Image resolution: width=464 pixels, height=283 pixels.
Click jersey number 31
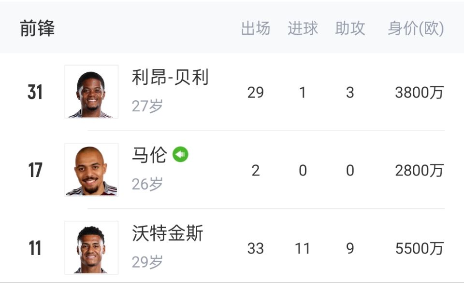(x=35, y=92)
